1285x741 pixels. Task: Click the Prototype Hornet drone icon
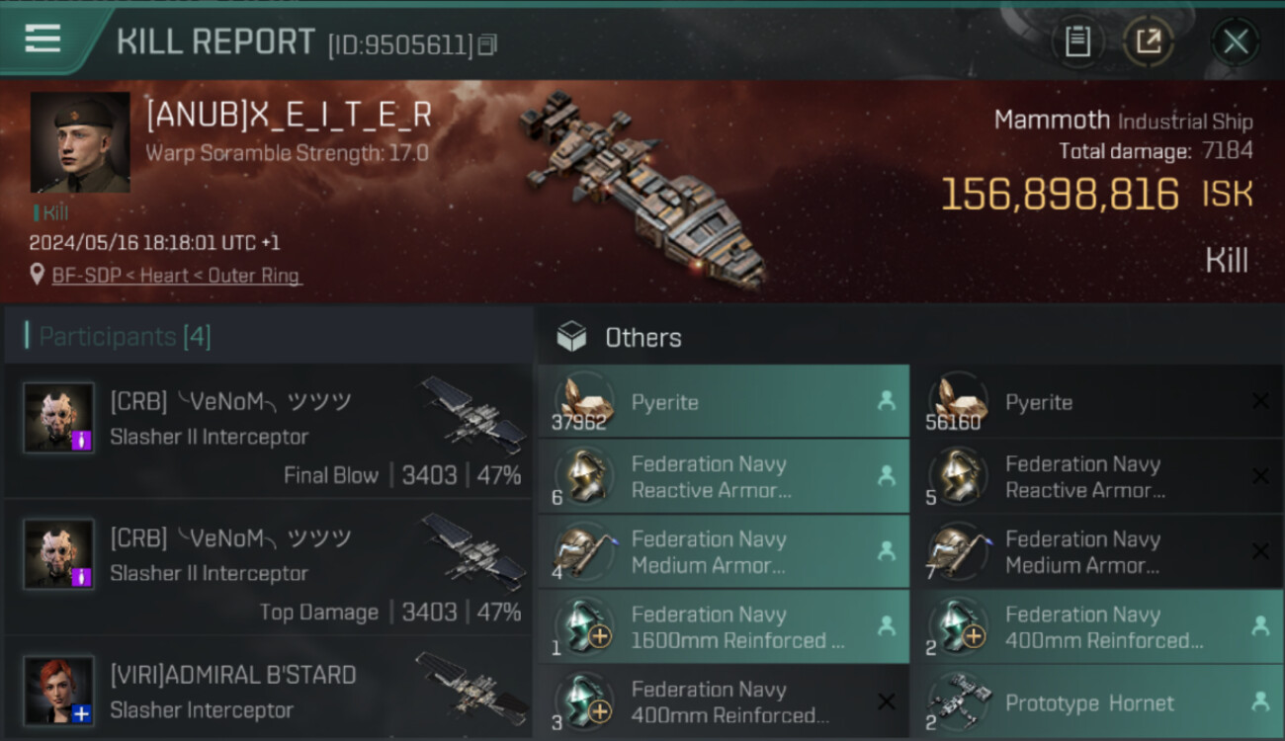pyautogui.click(x=955, y=700)
